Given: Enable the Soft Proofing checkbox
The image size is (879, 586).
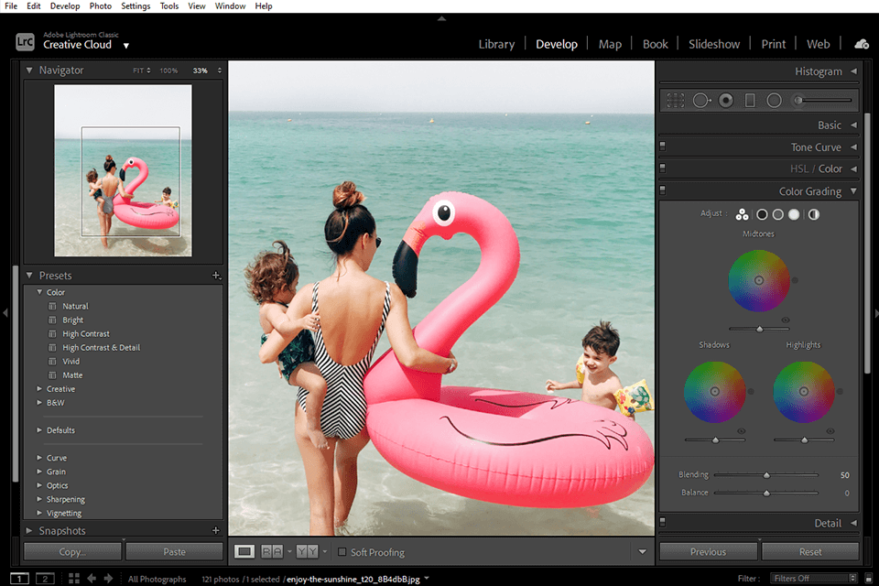Looking at the screenshot, I should [x=342, y=552].
